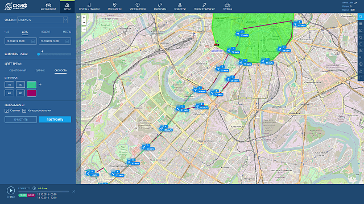Open the Маршруты section
This screenshot has height=204, width=364.
(160, 6)
